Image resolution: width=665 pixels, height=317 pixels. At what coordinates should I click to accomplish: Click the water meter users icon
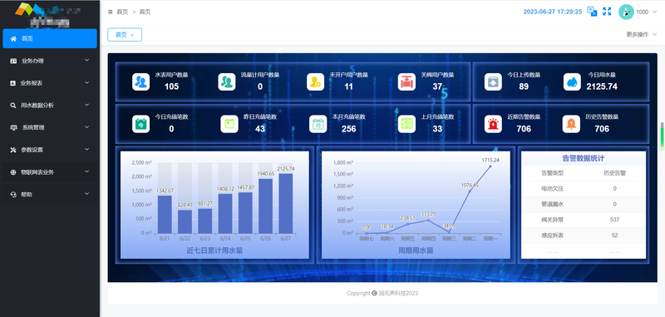[x=140, y=82]
